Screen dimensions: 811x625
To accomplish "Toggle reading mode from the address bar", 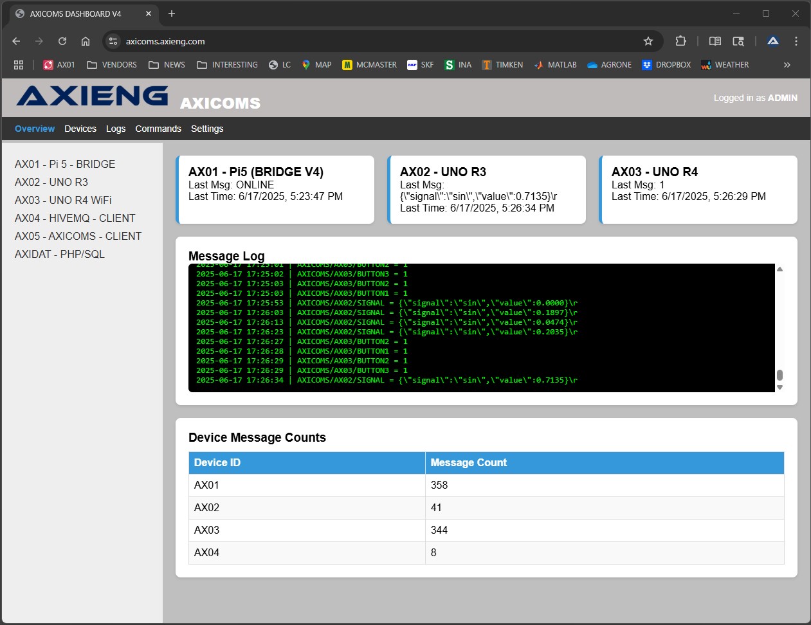I will pos(715,41).
